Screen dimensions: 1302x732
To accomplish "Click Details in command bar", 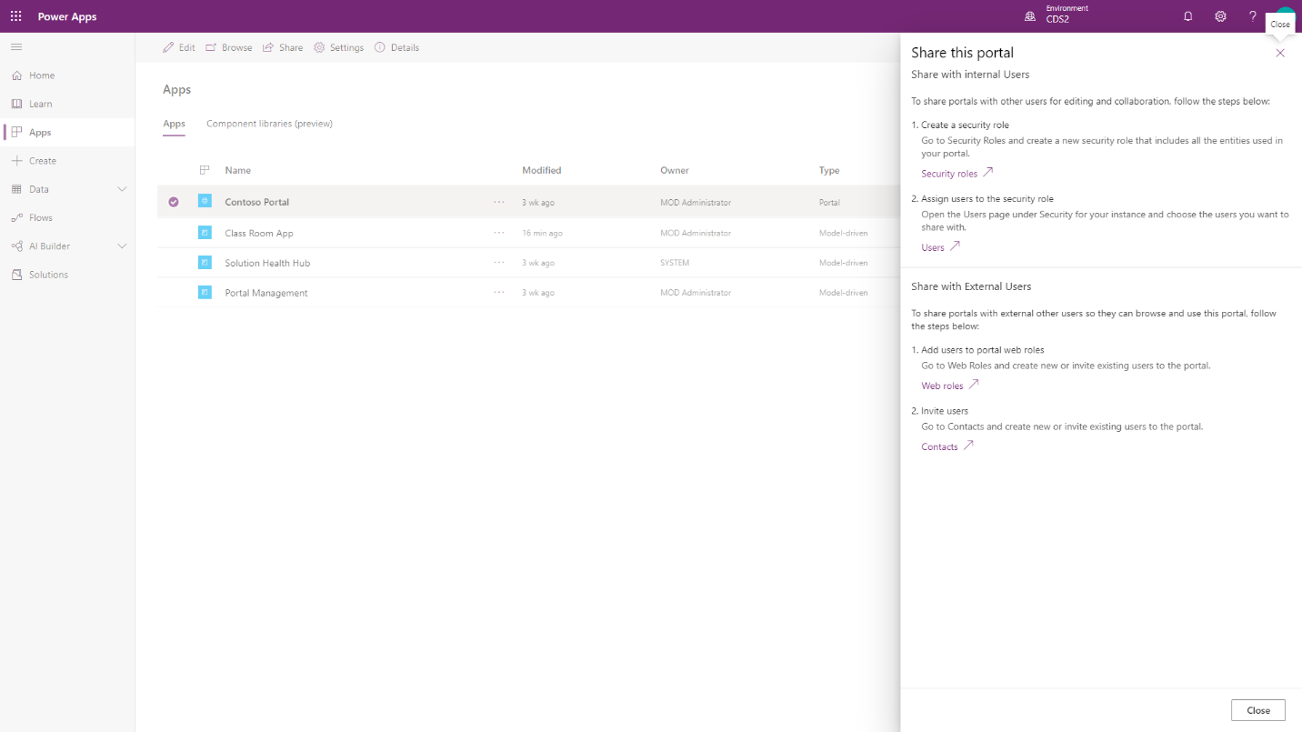I will point(396,47).
